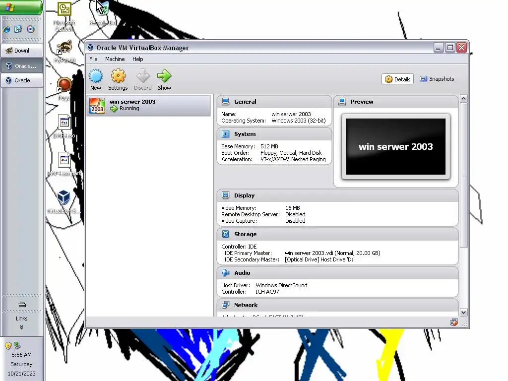The height and width of the screenshot is (381, 508).
Task: Click the System section chip icon
Action: (x=226, y=134)
